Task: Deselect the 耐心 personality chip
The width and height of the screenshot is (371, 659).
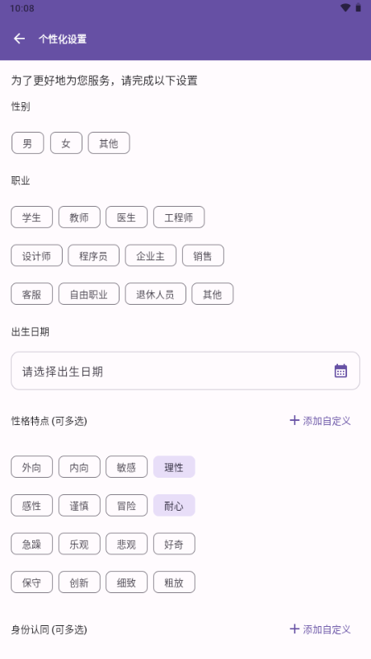Action: (x=174, y=505)
